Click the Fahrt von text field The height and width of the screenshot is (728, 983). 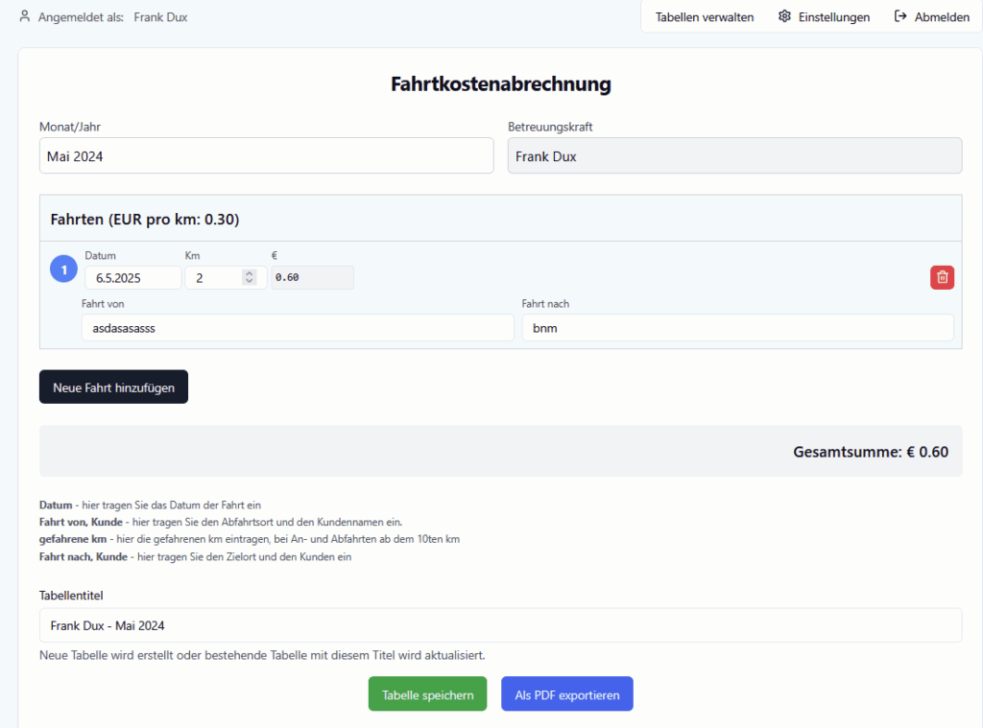coord(298,328)
